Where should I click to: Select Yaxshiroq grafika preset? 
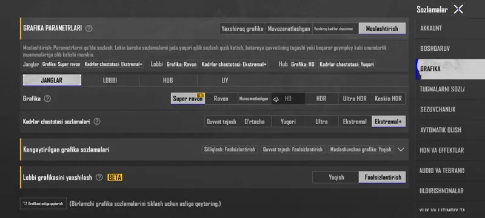point(242,28)
